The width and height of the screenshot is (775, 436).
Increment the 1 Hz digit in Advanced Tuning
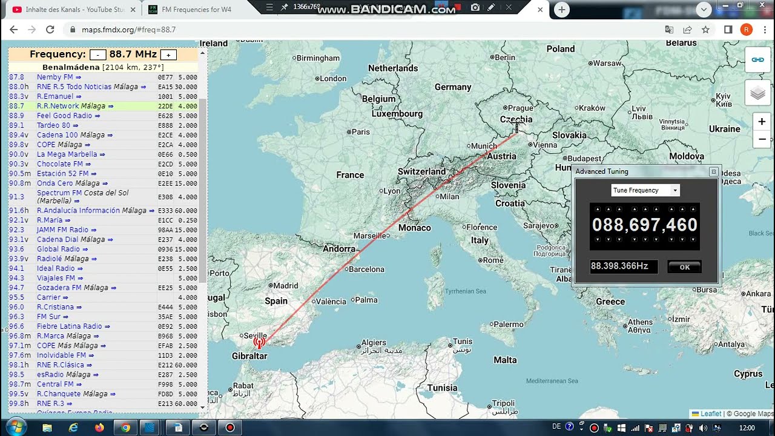tap(693, 210)
